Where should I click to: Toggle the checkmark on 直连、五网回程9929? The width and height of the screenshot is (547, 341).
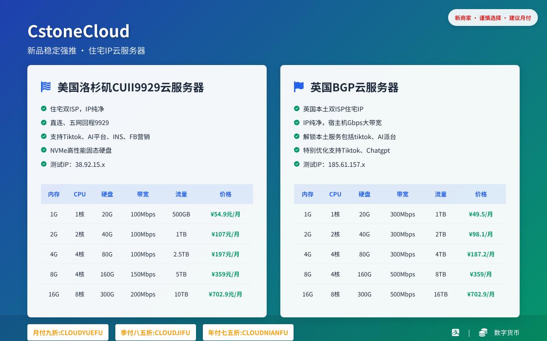pyautogui.click(x=43, y=123)
